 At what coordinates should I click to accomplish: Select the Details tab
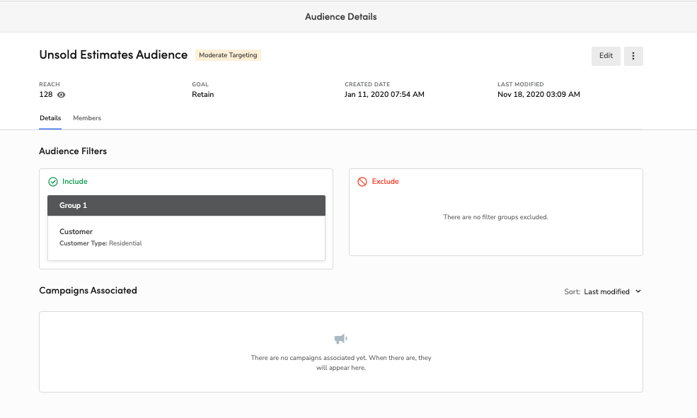click(50, 118)
